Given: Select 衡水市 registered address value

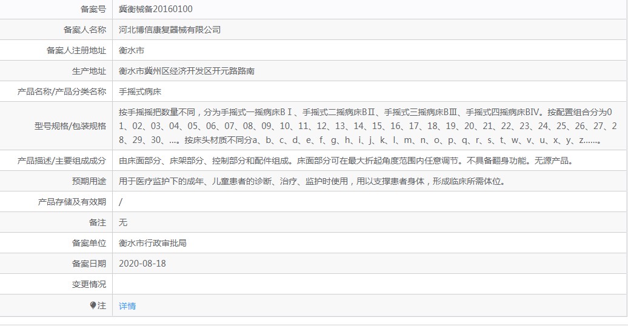Looking at the screenshot, I should [132, 50].
